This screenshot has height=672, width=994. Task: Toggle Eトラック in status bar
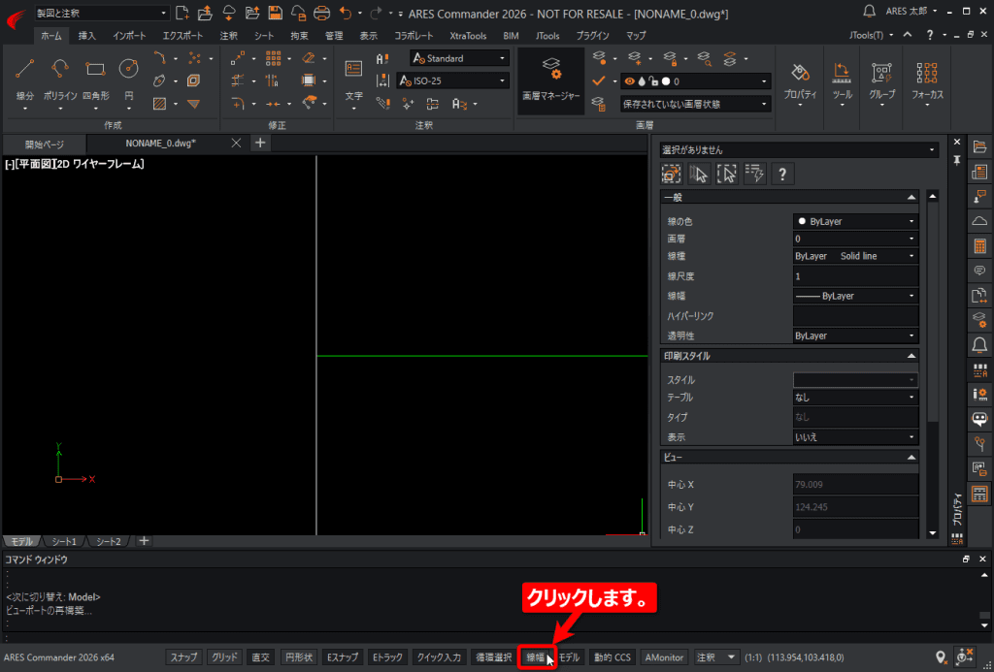click(387, 657)
